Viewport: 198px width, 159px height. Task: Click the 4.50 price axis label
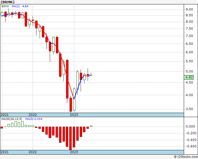[x=189, y=82]
